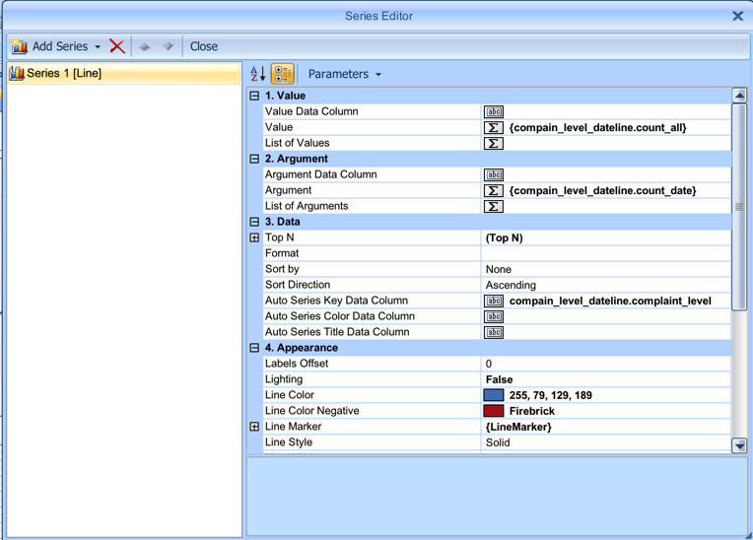
Task: Click sigma icon for List of Values
Action: 494,144
